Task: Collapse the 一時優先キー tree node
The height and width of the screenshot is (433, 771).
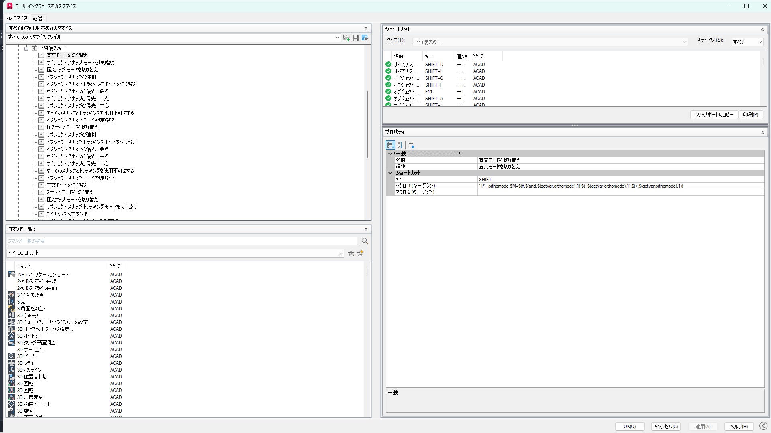Action: coord(27,48)
